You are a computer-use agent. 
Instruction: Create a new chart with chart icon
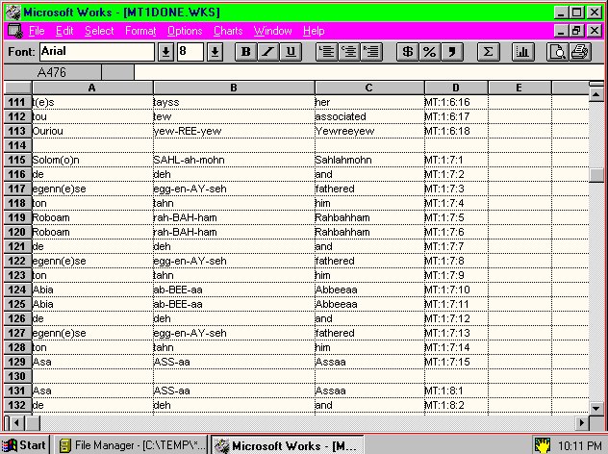pyautogui.click(x=522, y=52)
